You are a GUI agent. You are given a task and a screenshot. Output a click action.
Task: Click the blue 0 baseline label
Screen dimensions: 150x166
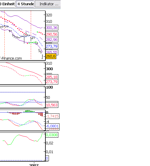click(x=47, y=158)
